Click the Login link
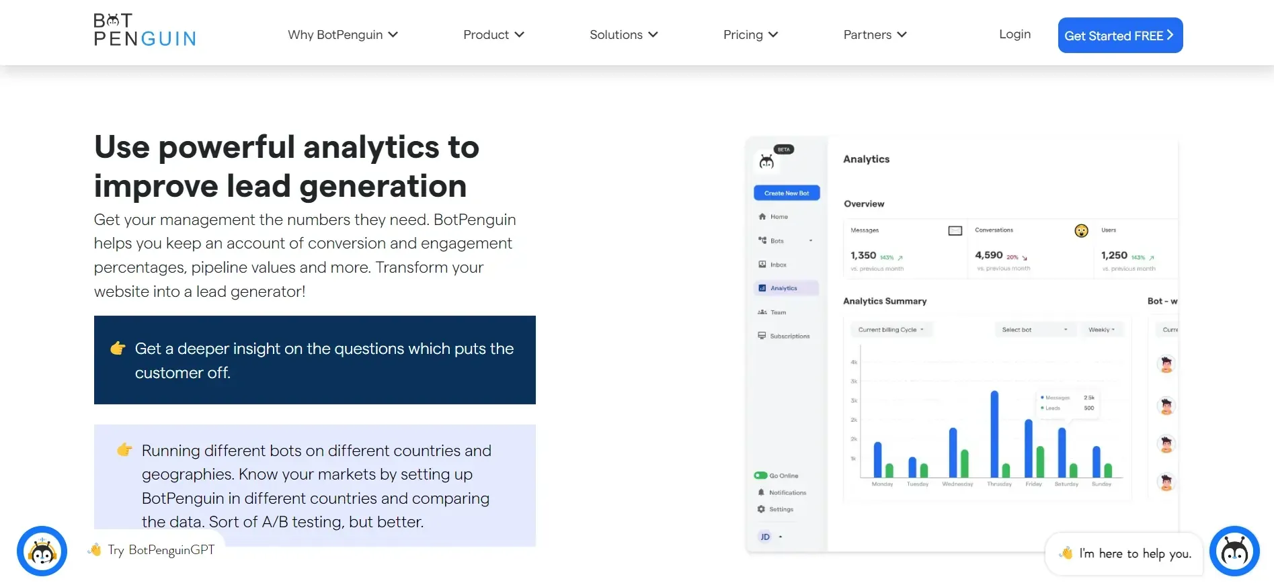Viewport: 1274px width, 585px height. click(1014, 34)
